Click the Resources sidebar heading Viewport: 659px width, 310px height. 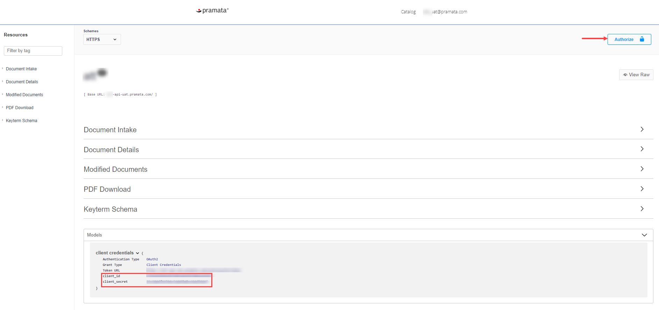point(16,35)
